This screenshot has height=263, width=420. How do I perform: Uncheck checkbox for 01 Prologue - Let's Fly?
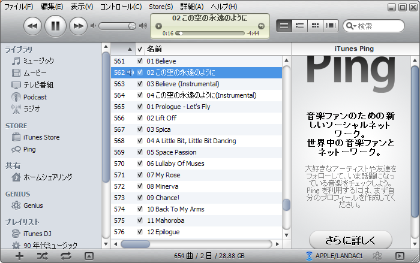click(x=140, y=107)
